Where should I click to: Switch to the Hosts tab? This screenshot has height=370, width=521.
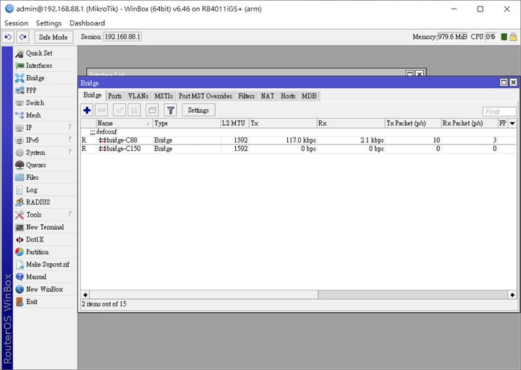click(288, 96)
